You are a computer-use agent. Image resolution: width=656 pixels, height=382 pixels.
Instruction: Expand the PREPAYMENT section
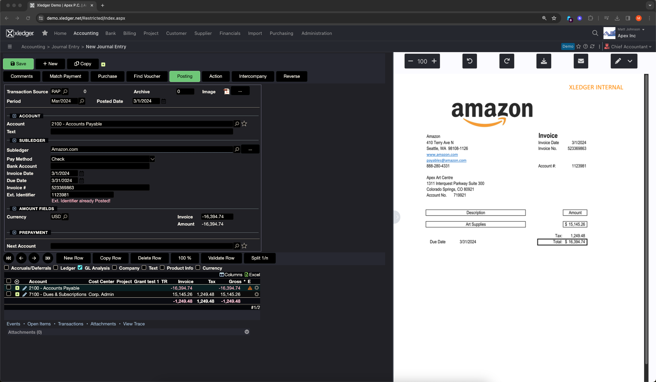click(14, 232)
